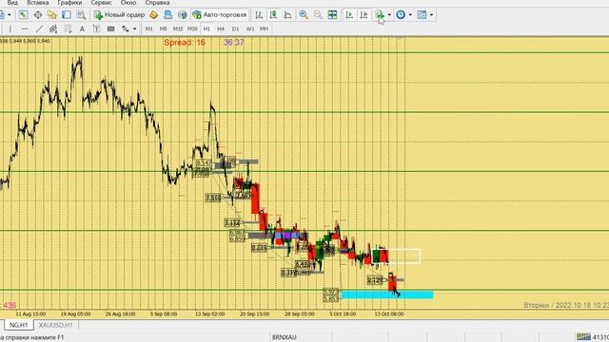Toggle the Data Window crosshair icon
The width and height of the screenshot is (609, 342).
38,15
